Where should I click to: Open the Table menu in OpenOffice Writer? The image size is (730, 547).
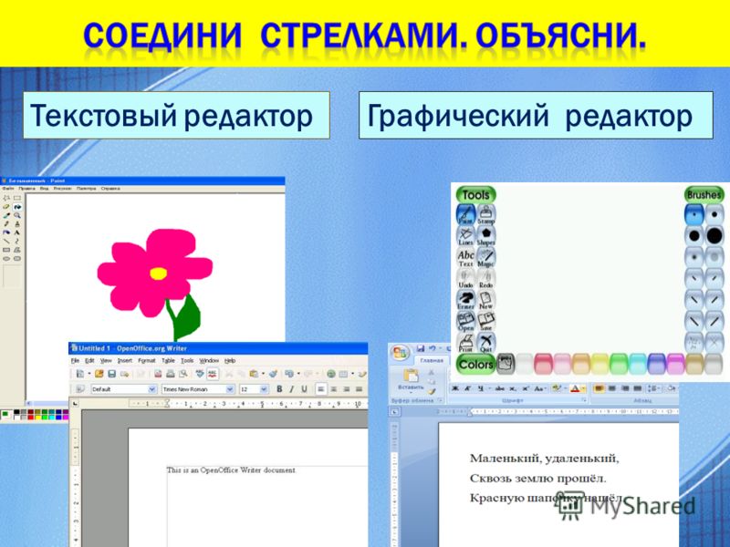(x=168, y=360)
